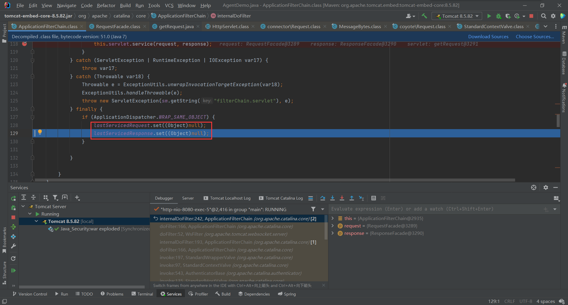Image resolution: width=568 pixels, height=305 pixels.
Task: Click the Evaluate expression input field
Action: (436, 209)
